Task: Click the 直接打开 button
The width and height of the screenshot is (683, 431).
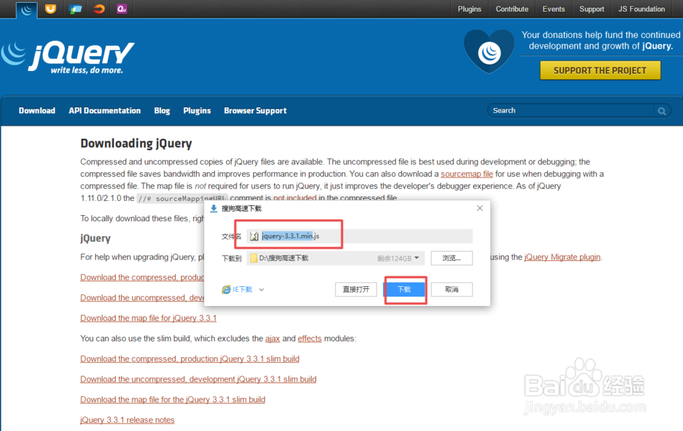Action: click(356, 290)
